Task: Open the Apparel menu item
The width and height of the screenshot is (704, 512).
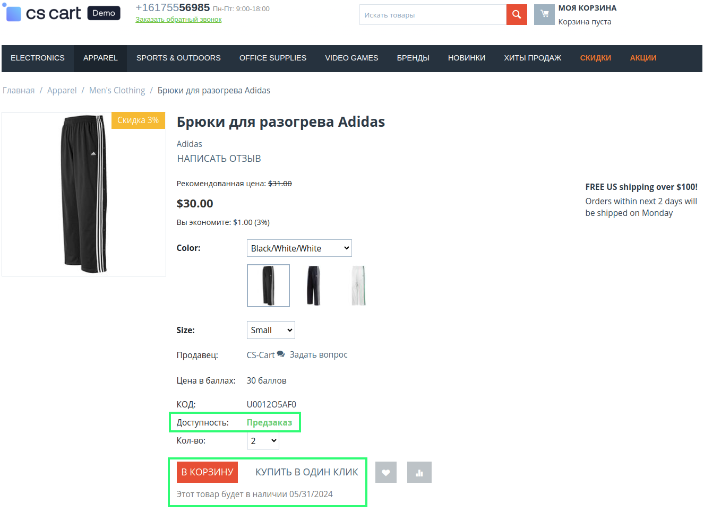Action: click(100, 58)
